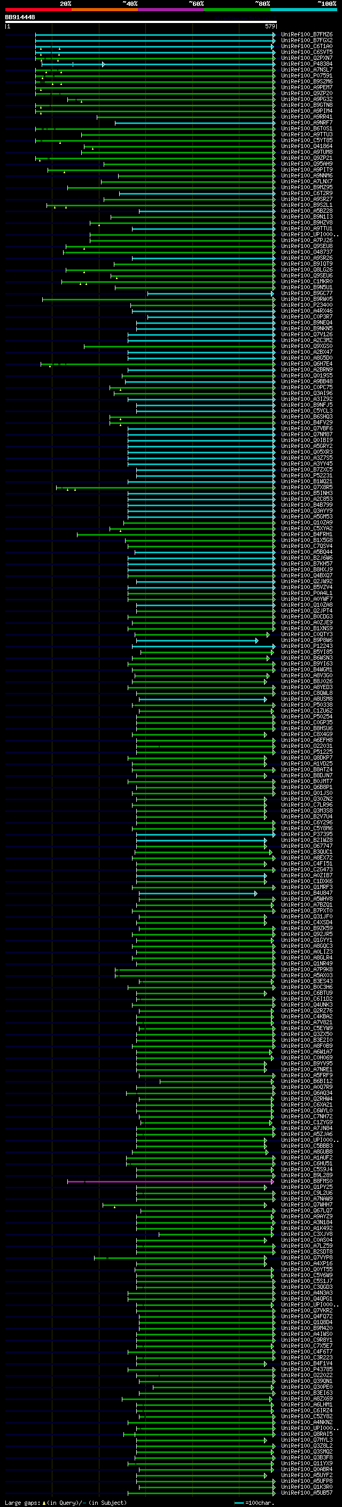Select the UniRef100_B9M420 label
Screen dimensions: 342x1507
click(x=306, y=1328)
